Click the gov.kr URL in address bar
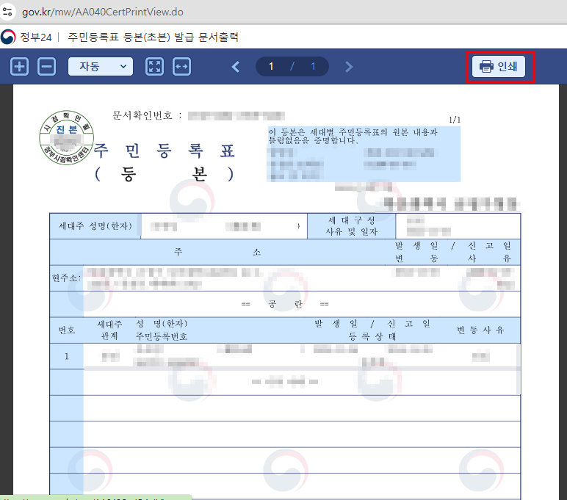Viewport: 567px width, 500px height. point(103,12)
